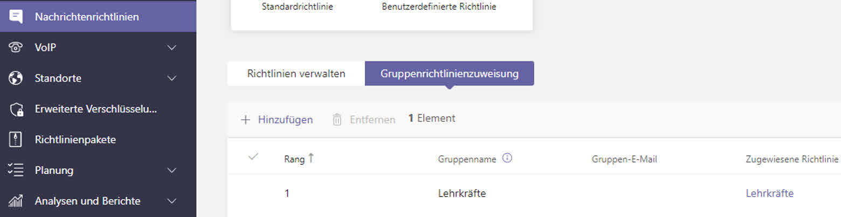The height and width of the screenshot is (217, 841).
Task: Click the Richtlinienpakete package icon
Action: [16, 140]
